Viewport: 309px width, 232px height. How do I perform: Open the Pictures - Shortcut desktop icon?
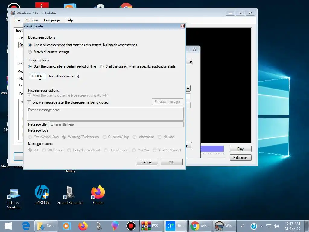pyautogui.click(x=14, y=198)
